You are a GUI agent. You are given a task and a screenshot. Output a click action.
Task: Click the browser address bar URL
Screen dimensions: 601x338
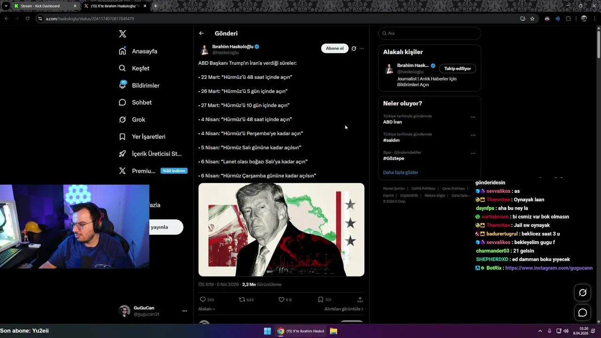click(90, 19)
